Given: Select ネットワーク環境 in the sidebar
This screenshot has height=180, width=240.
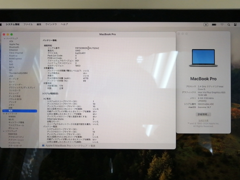Looking at the screenshot, I should (x=16, y=123).
